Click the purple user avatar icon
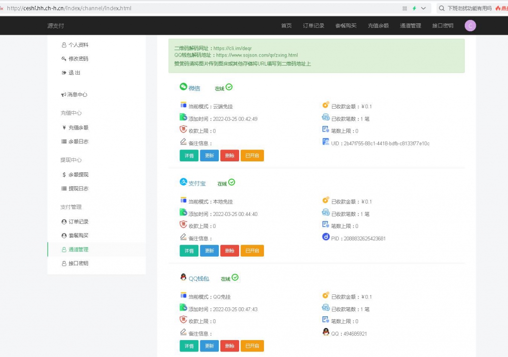The image size is (508, 357). pos(470,26)
